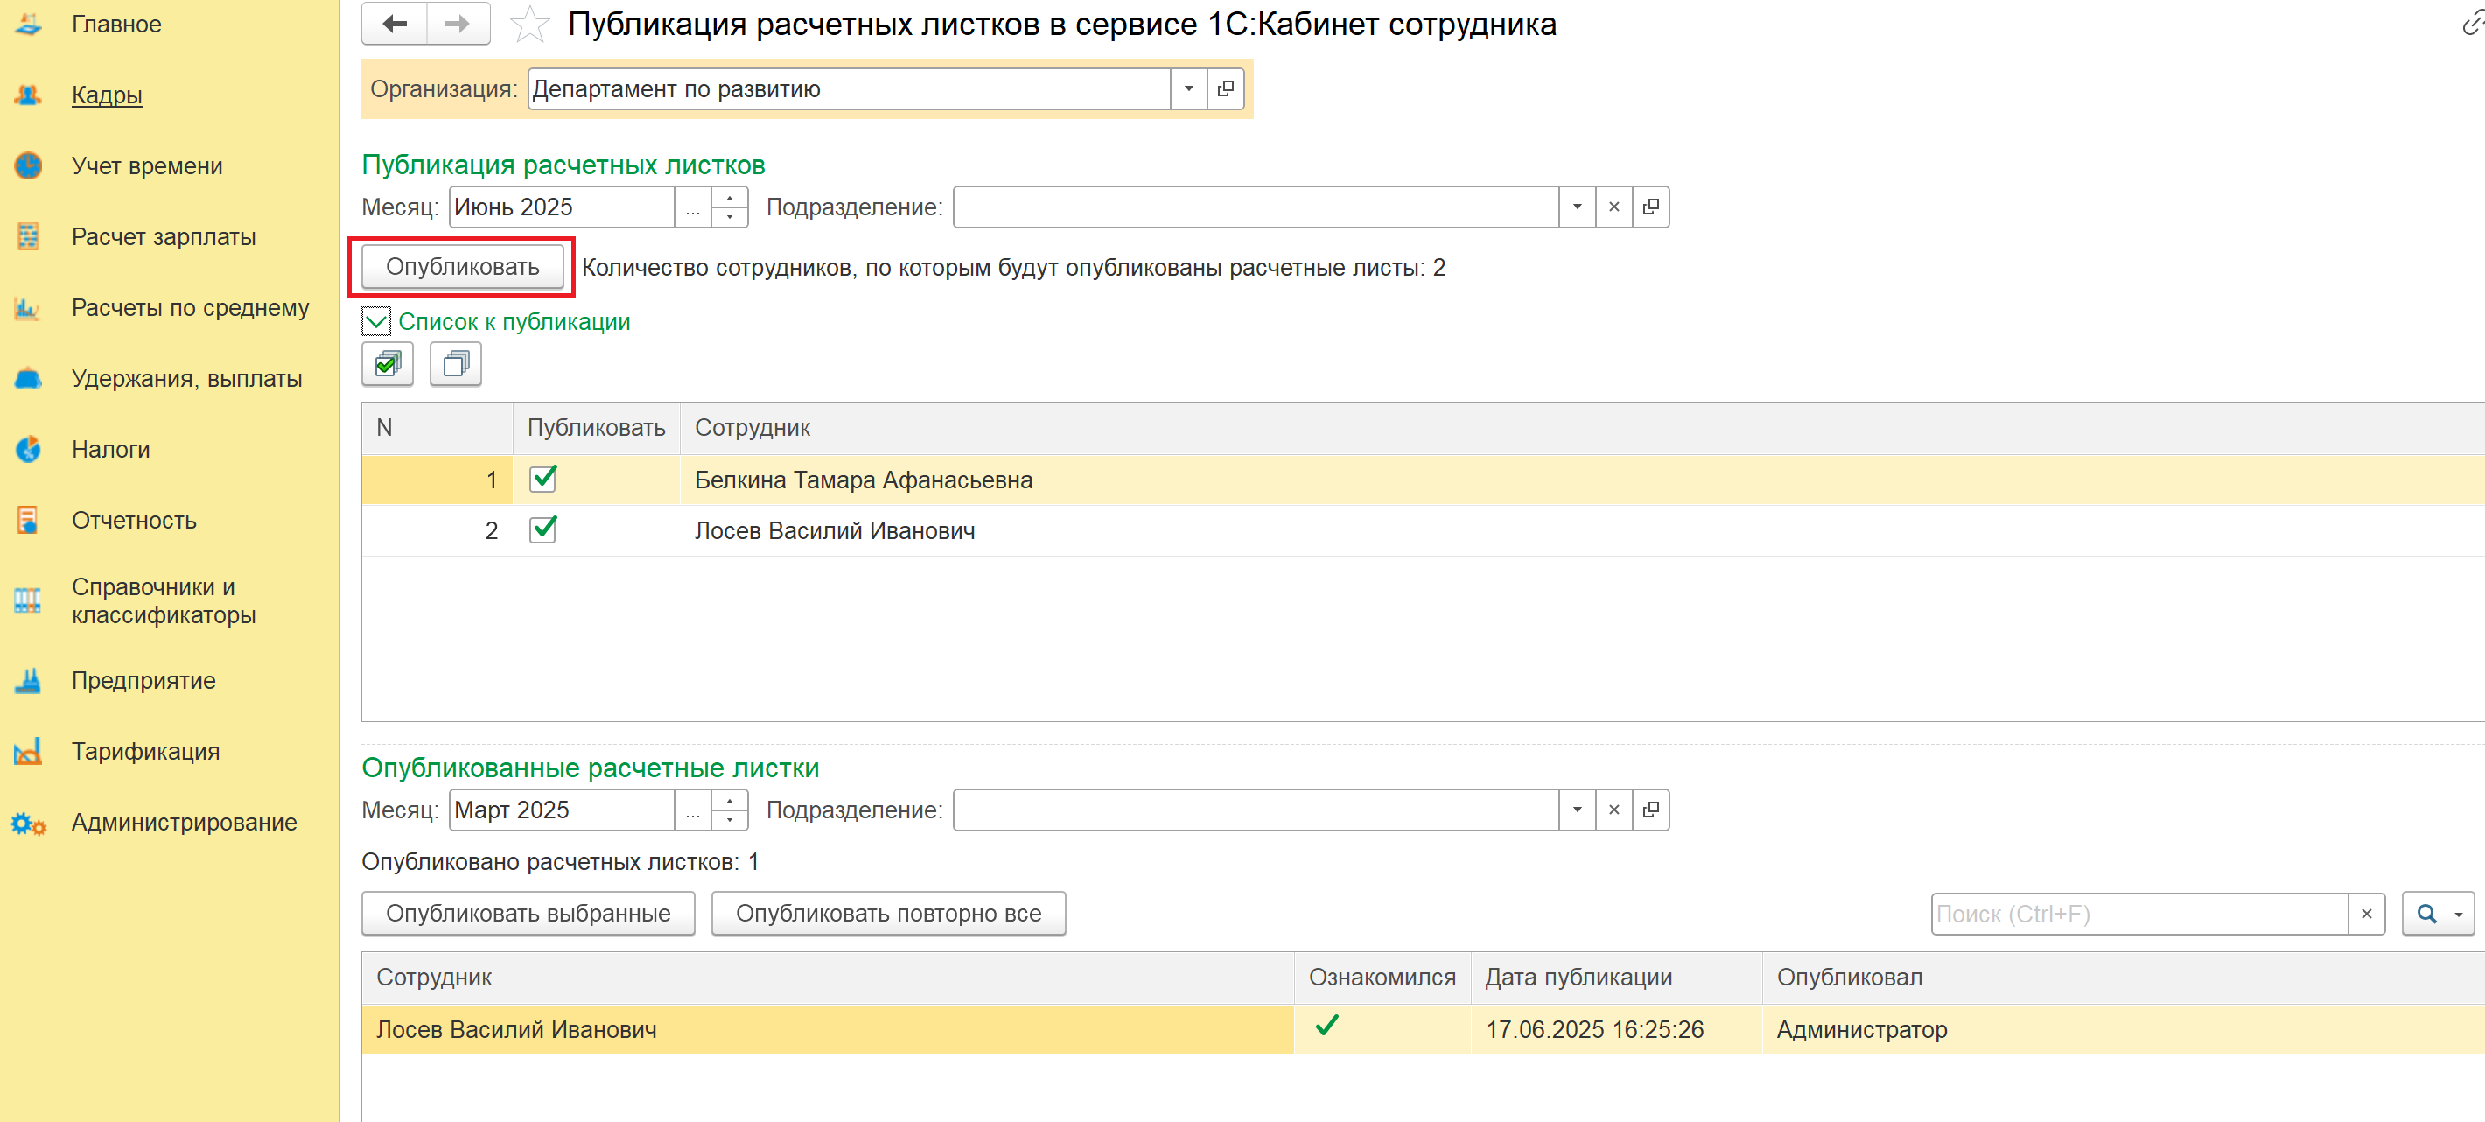Click the Отчетность report icon

tap(28, 520)
